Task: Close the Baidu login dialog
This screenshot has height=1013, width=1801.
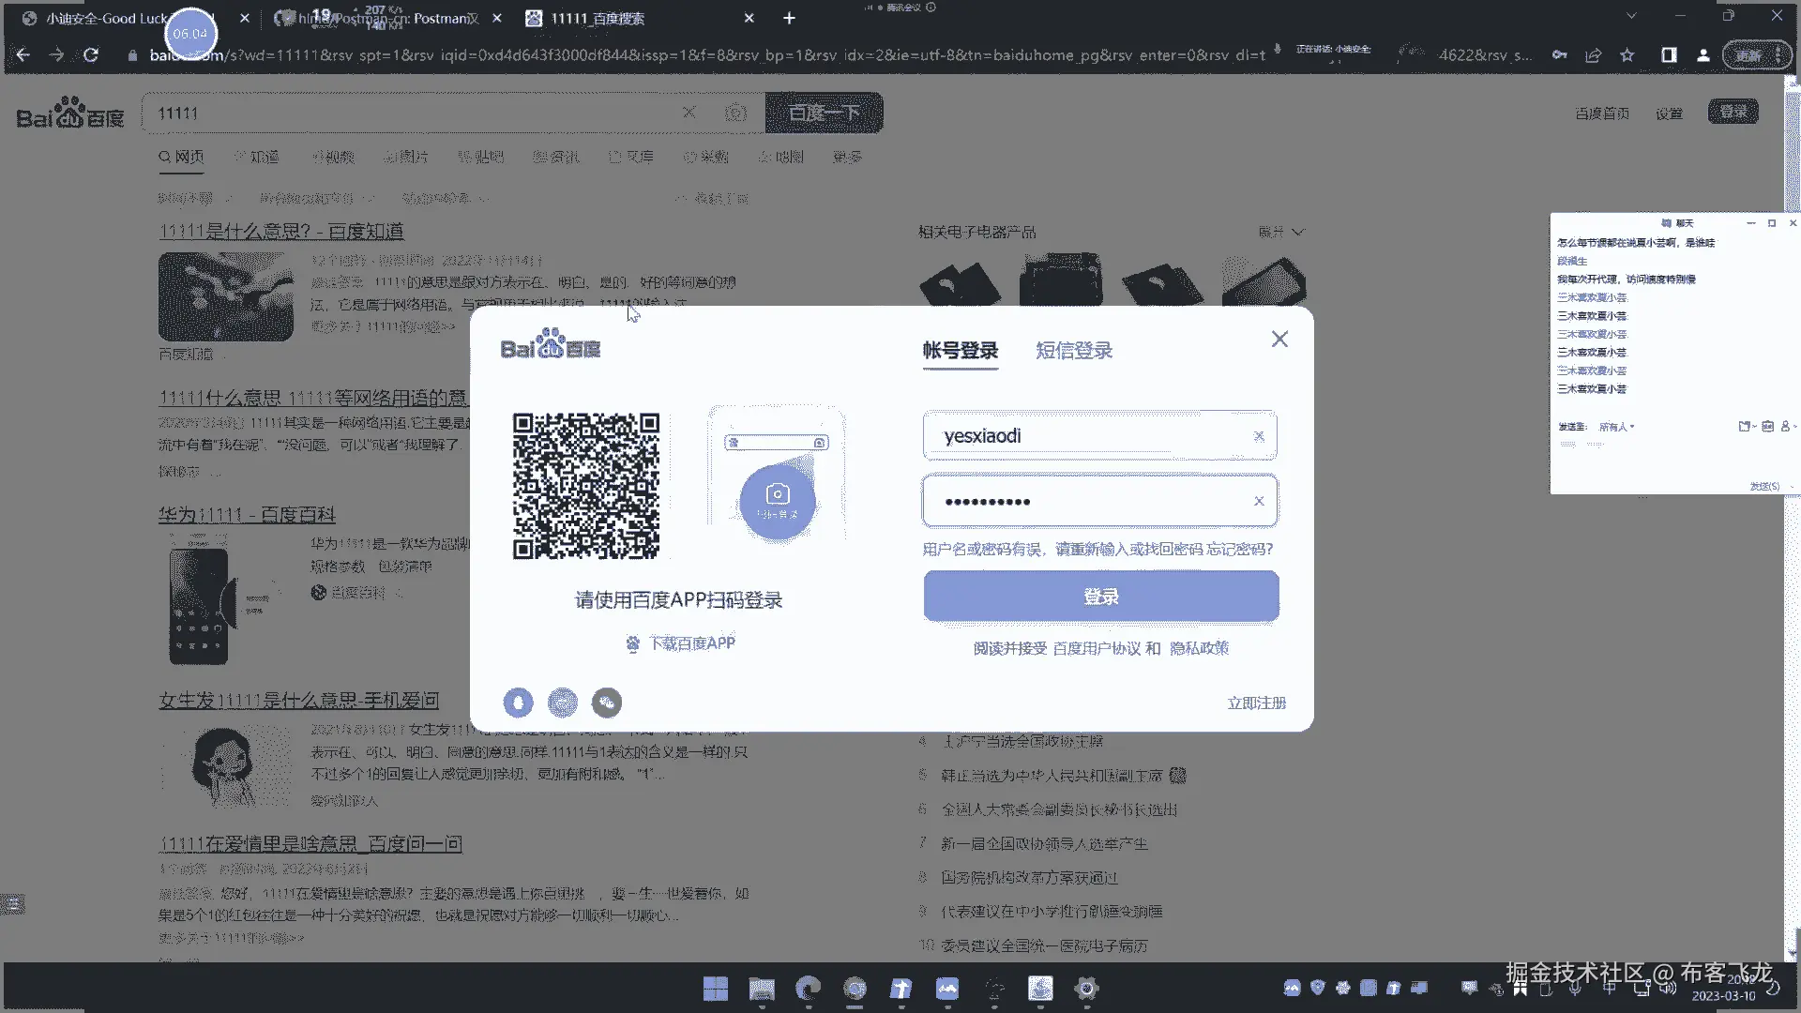Action: tap(1279, 340)
